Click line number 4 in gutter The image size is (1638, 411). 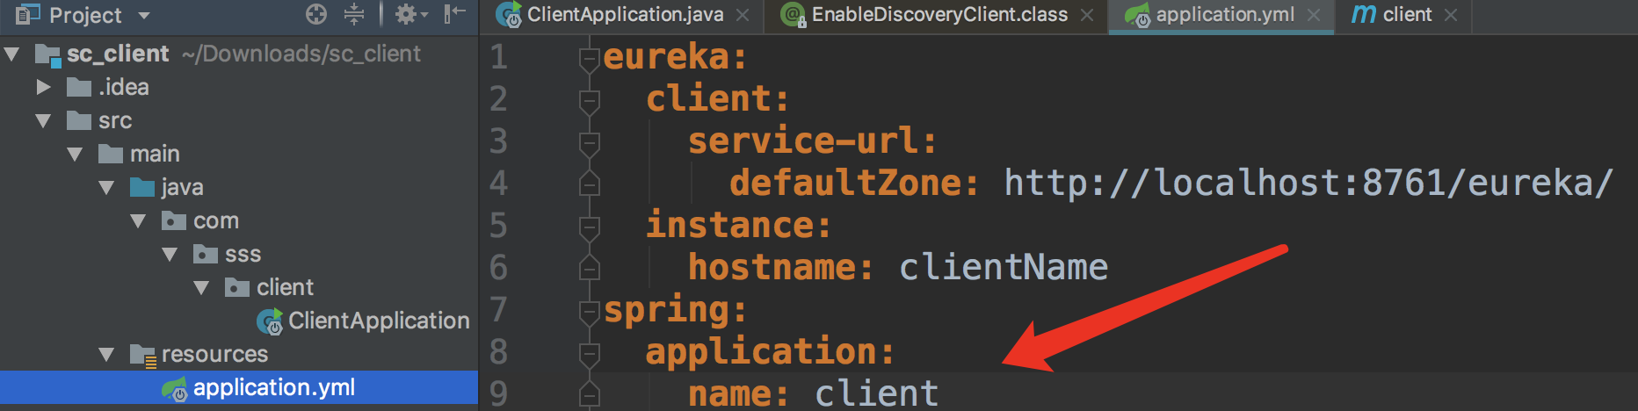point(498,184)
